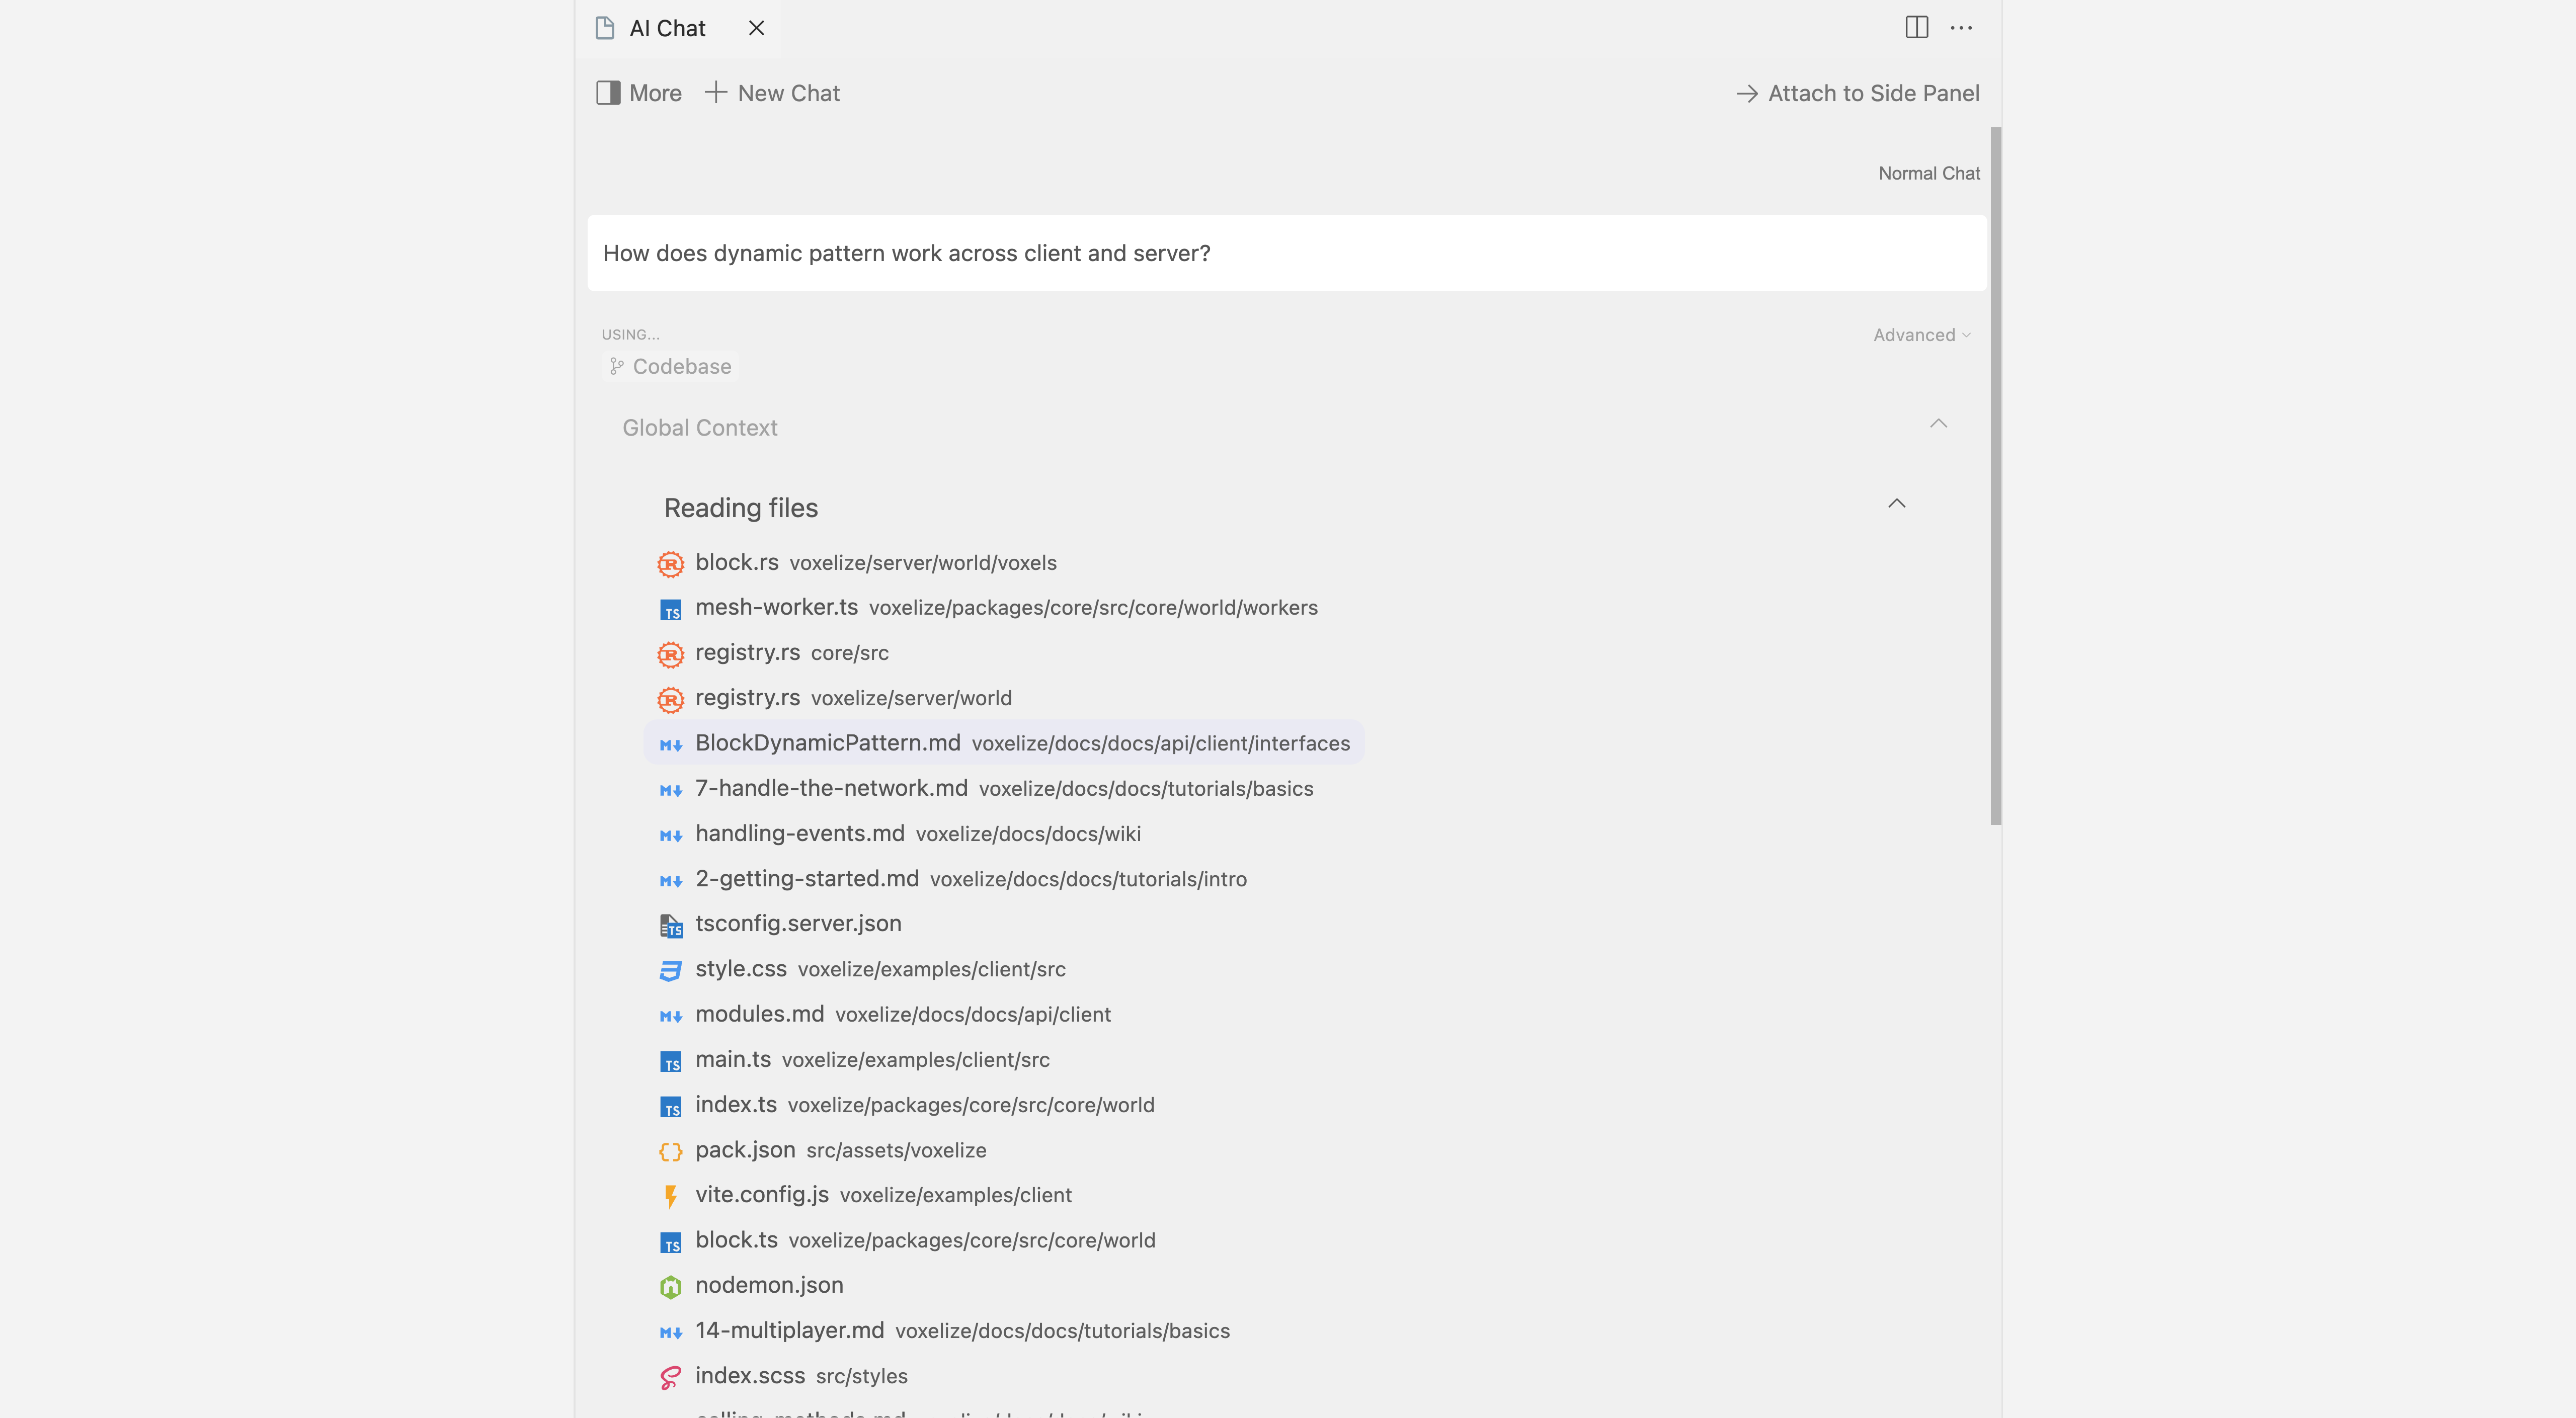Click the split editor layout icon
The image size is (2576, 1418).
pos(1916,27)
